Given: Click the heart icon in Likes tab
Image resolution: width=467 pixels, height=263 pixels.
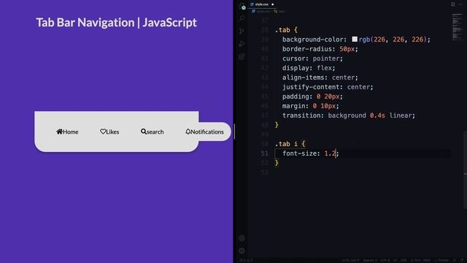Looking at the screenshot, I should (103, 131).
